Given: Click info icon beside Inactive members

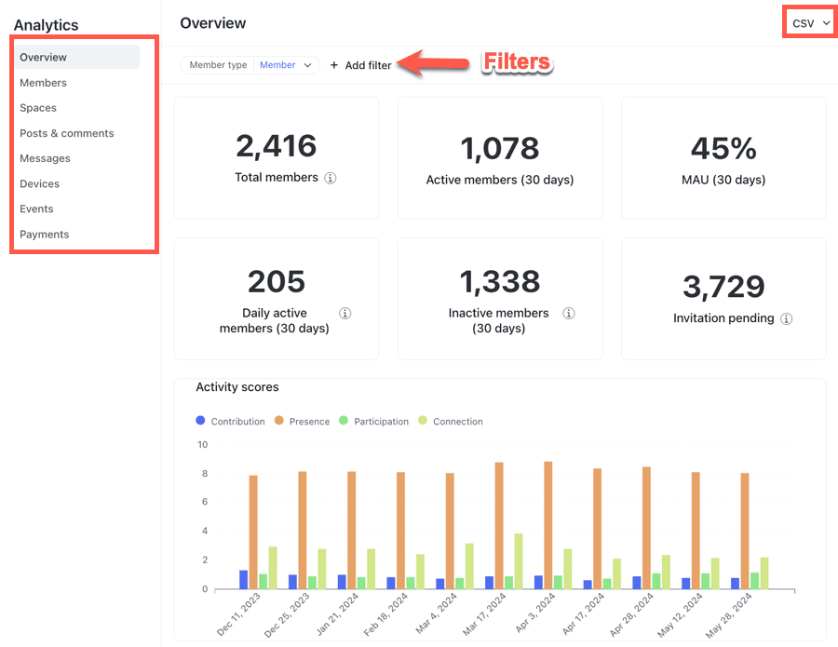Looking at the screenshot, I should point(569,314).
